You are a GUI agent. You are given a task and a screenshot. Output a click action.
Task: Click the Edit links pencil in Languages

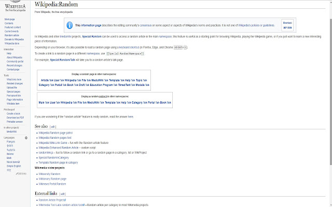(21, 174)
